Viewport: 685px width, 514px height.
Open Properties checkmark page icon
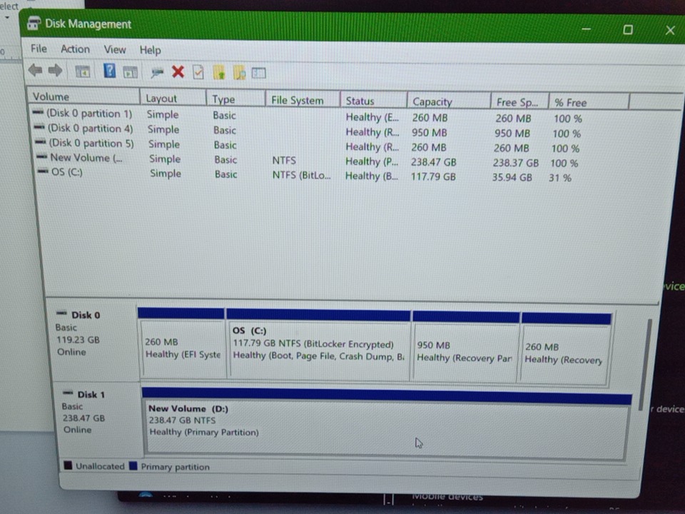pos(198,72)
